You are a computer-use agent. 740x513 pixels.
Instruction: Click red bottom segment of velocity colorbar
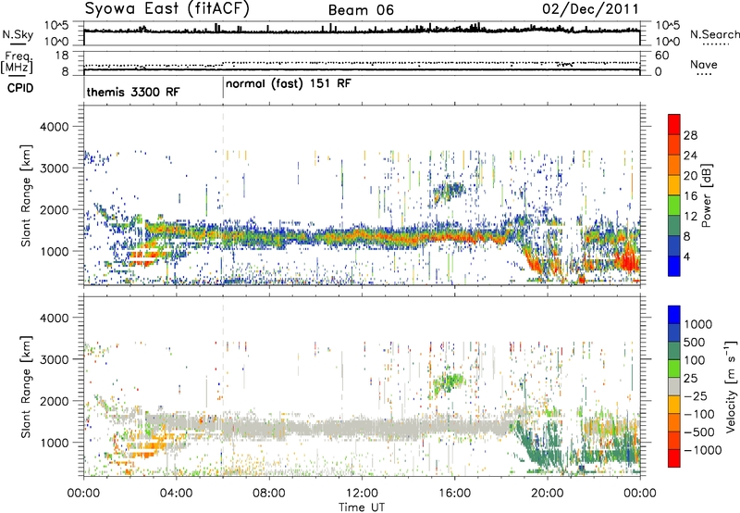(674, 458)
